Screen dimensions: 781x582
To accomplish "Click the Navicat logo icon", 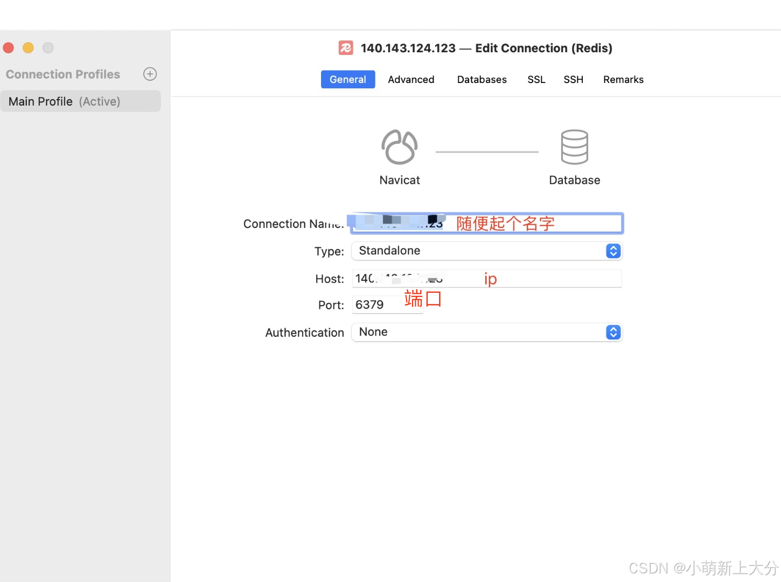I will (x=399, y=147).
